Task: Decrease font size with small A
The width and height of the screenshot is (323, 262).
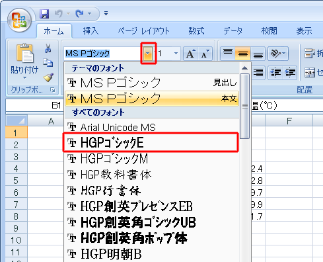Action: (205, 54)
